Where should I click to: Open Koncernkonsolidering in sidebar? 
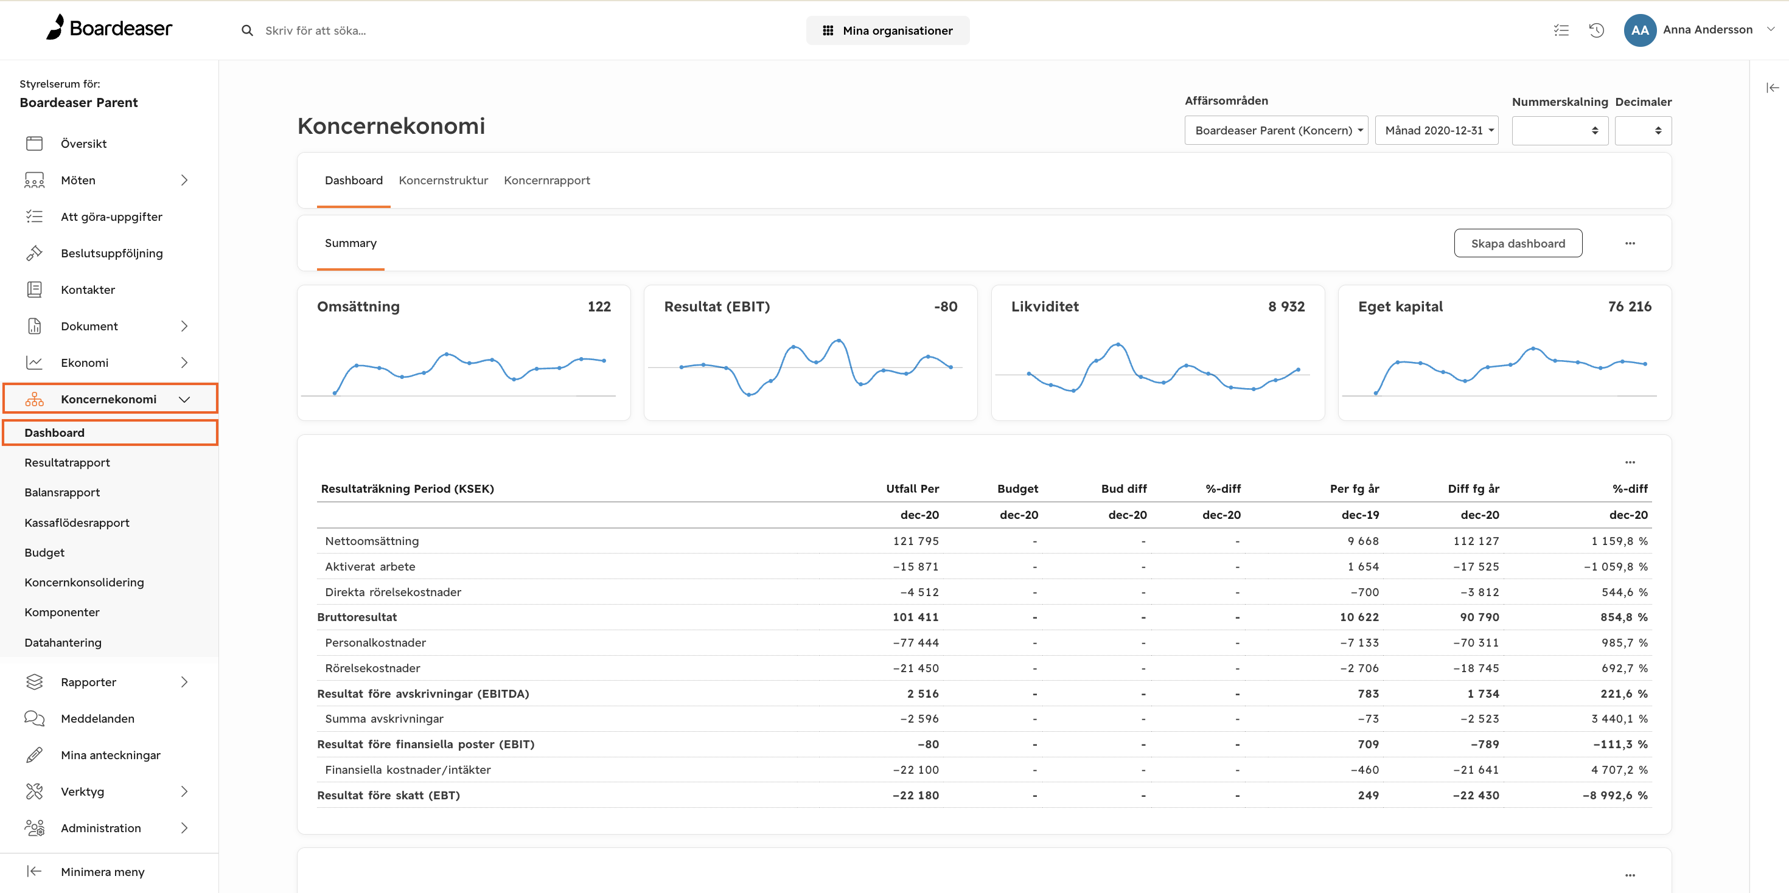(x=85, y=583)
